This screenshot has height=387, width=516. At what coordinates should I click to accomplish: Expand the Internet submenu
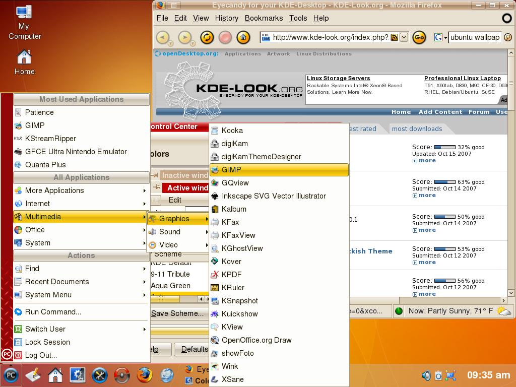[x=81, y=204]
